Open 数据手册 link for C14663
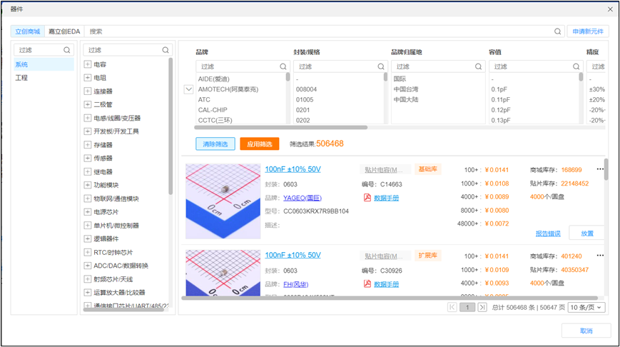 click(x=386, y=198)
